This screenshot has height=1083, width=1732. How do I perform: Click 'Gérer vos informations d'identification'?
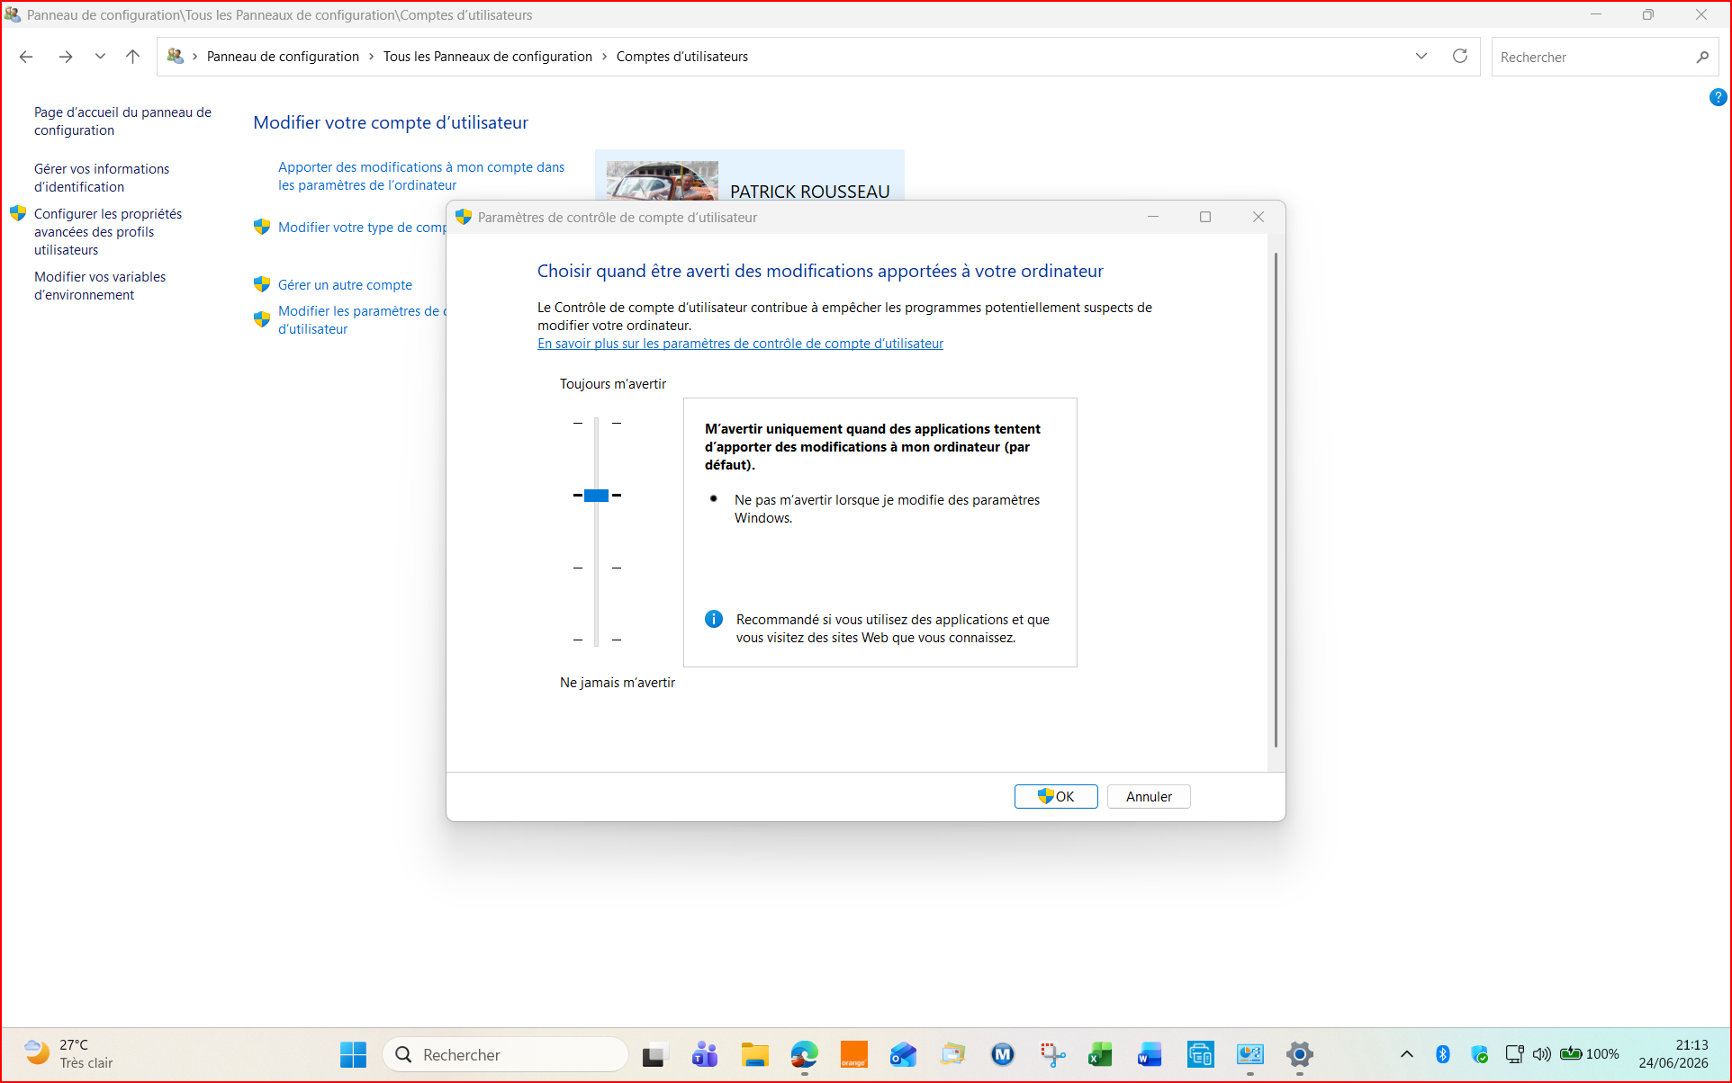click(x=102, y=178)
